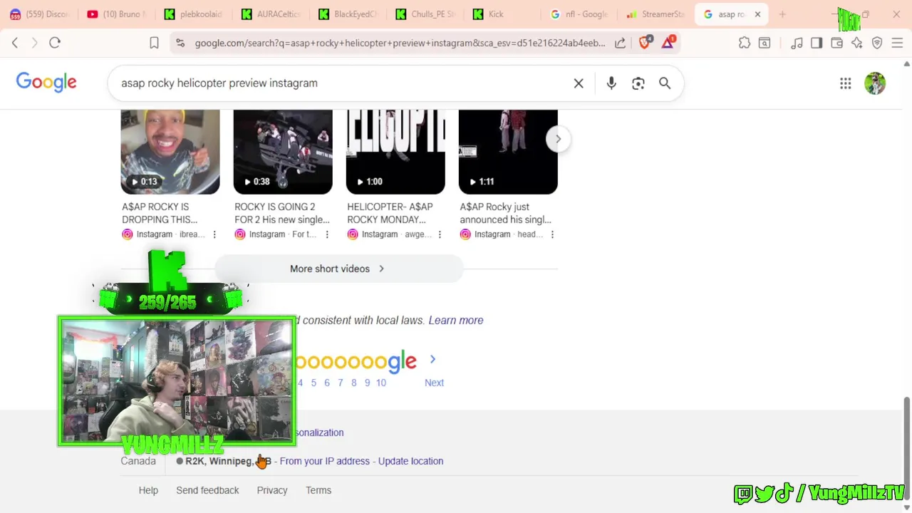The width and height of the screenshot is (912, 513).
Task: Open the Help footer link
Action: (148, 490)
